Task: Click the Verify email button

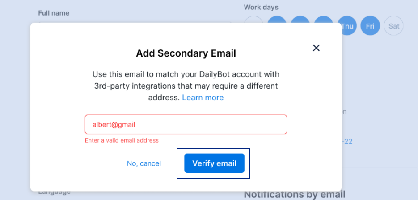Action: click(214, 163)
